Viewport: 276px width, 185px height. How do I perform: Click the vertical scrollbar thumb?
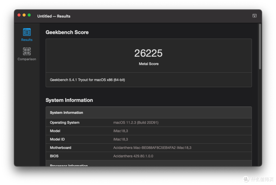tap(260, 47)
